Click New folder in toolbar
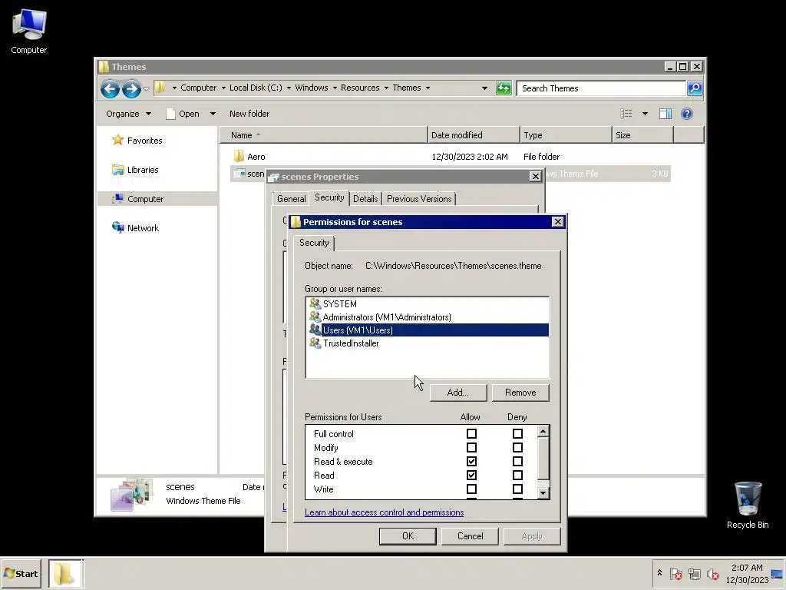The image size is (786, 590). click(249, 114)
